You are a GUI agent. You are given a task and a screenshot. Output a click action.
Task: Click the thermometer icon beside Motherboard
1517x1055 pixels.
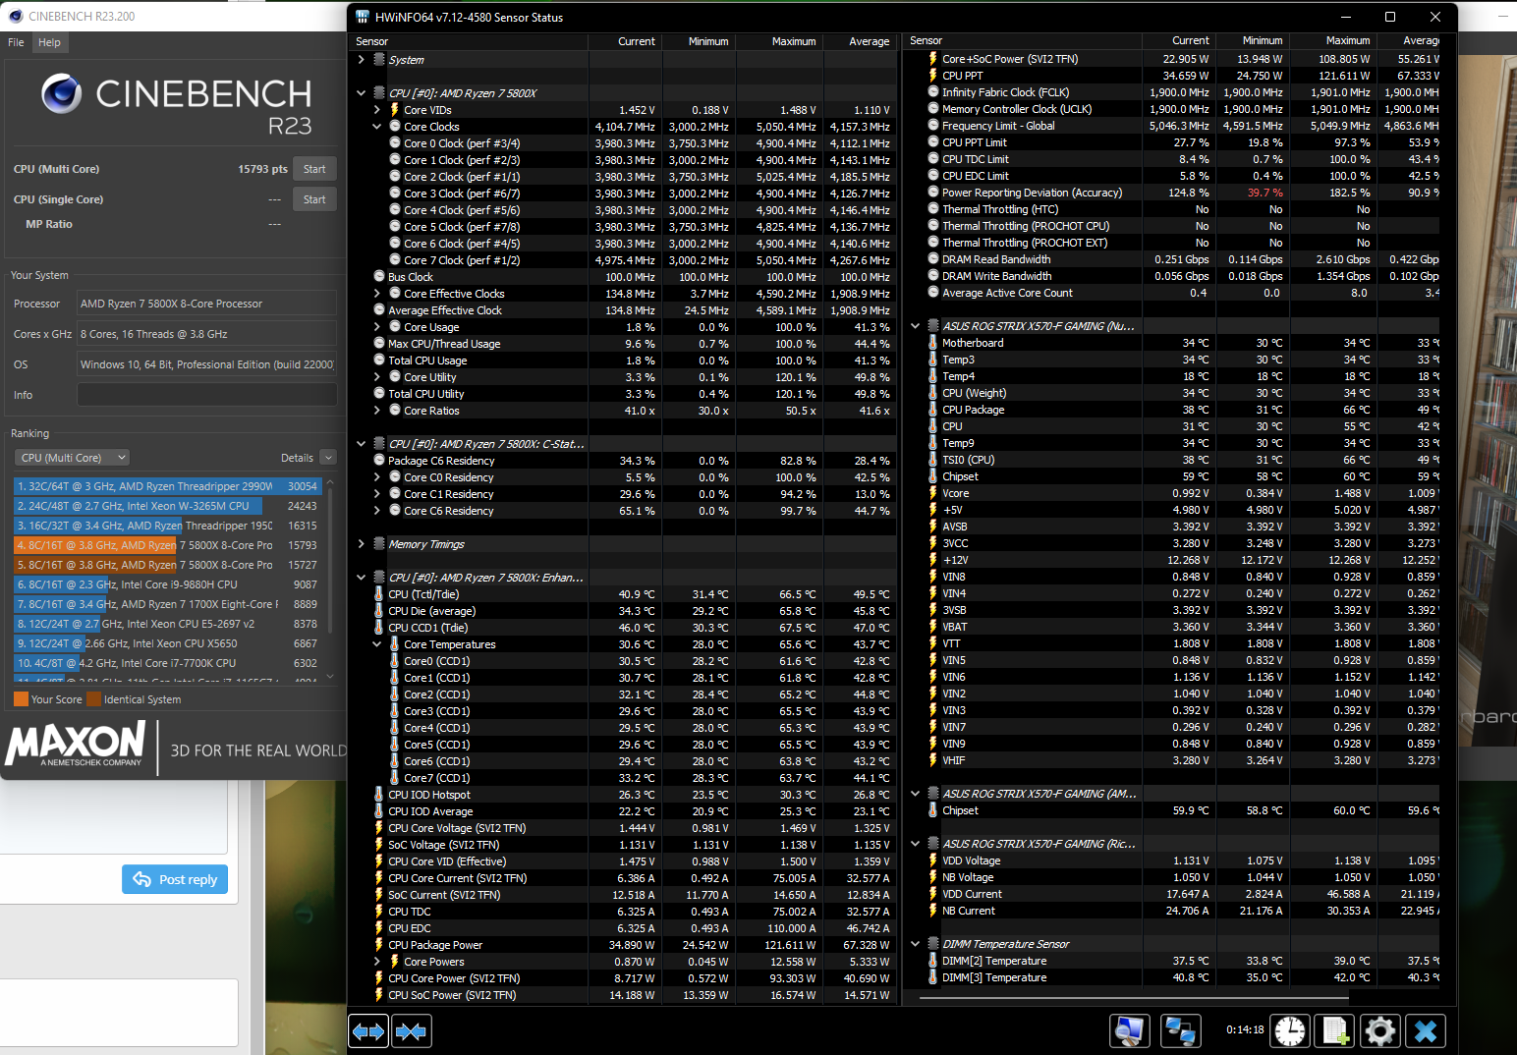pyautogui.click(x=933, y=343)
